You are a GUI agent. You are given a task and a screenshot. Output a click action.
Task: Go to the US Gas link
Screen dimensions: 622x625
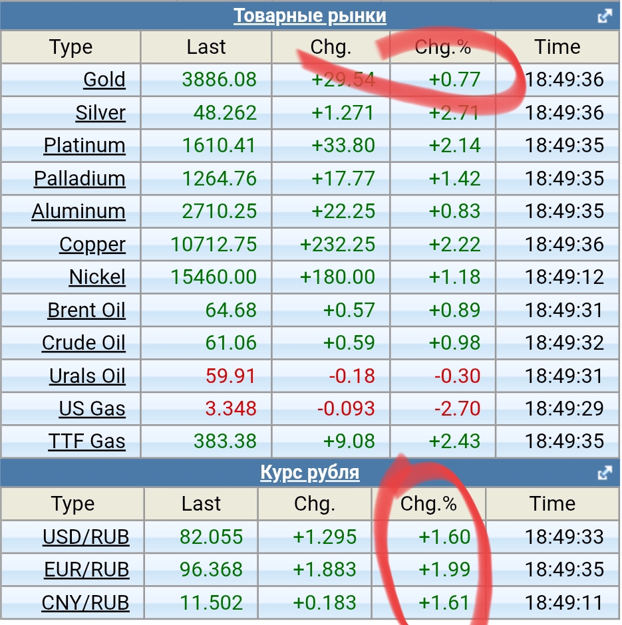point(92,409)
